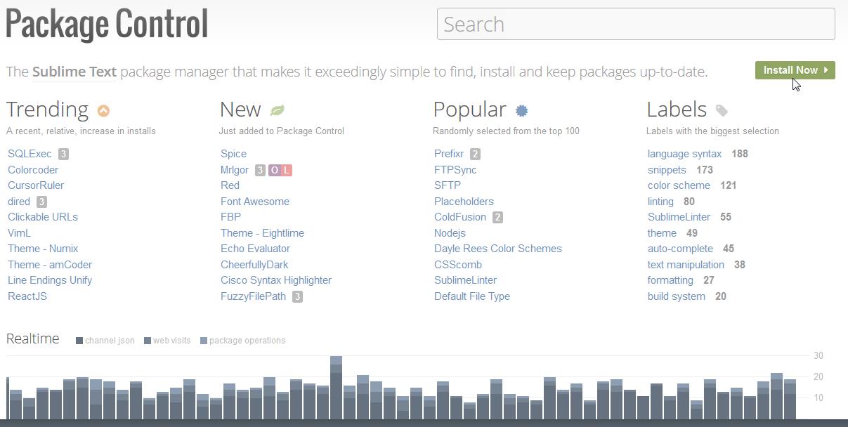Open the Placeholders package

[464, 202]
